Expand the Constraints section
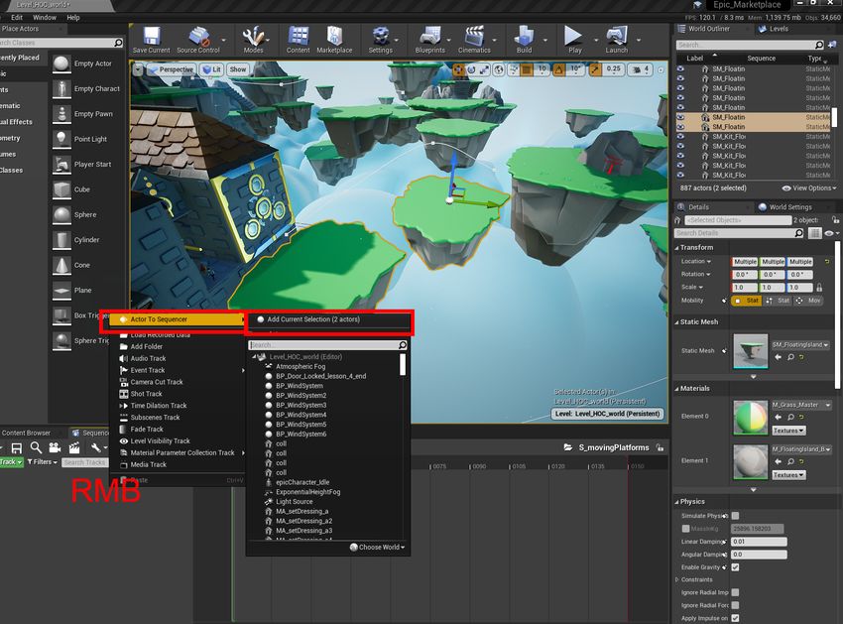This screenshot has width=843, height=624. click(676, 579)
